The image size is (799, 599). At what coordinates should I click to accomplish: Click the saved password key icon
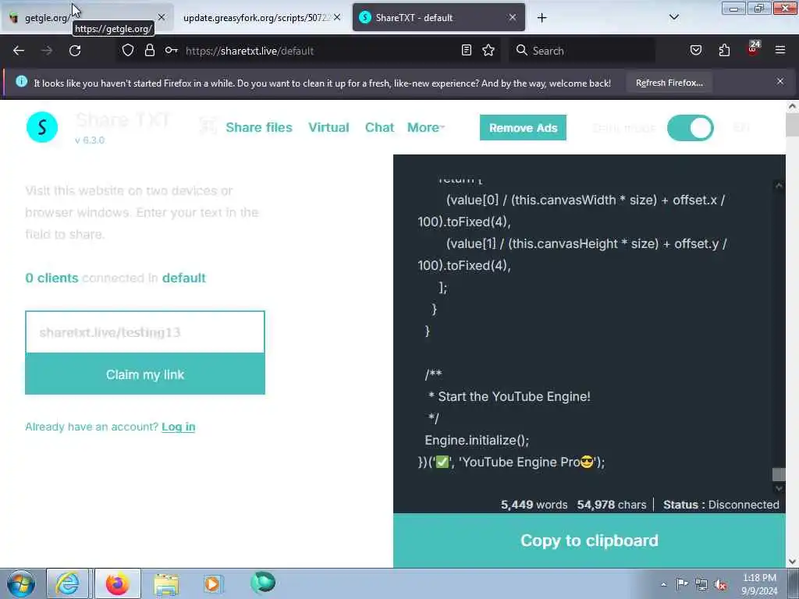pos(171,50)
